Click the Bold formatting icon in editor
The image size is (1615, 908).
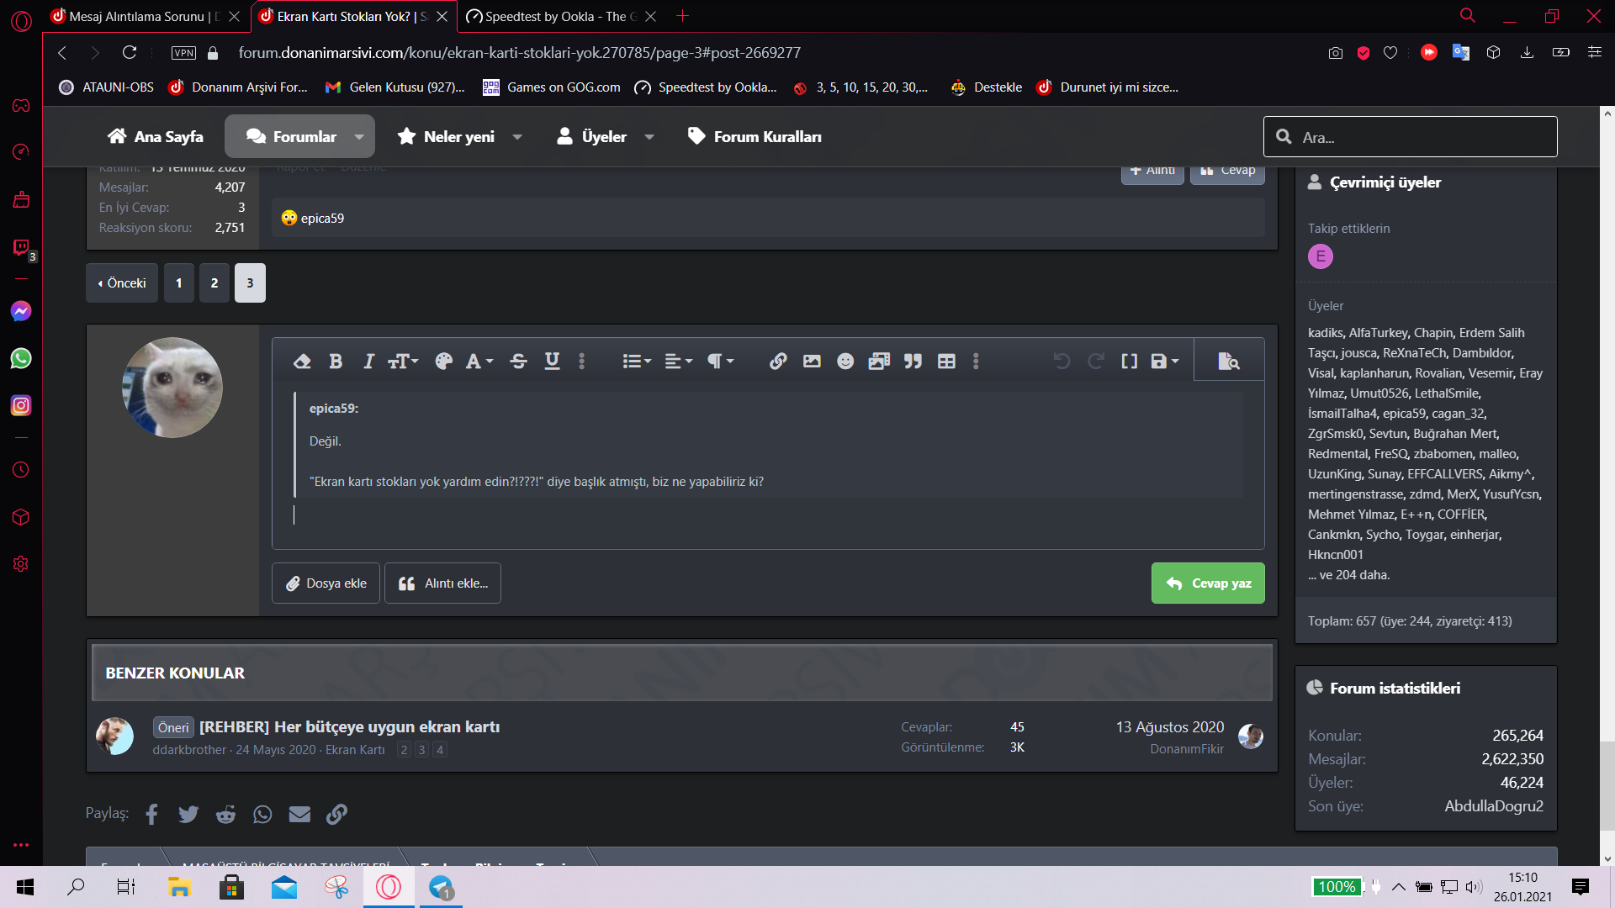coord(336,362)
